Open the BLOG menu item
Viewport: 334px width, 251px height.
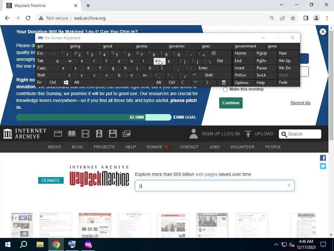coord(77,147)
